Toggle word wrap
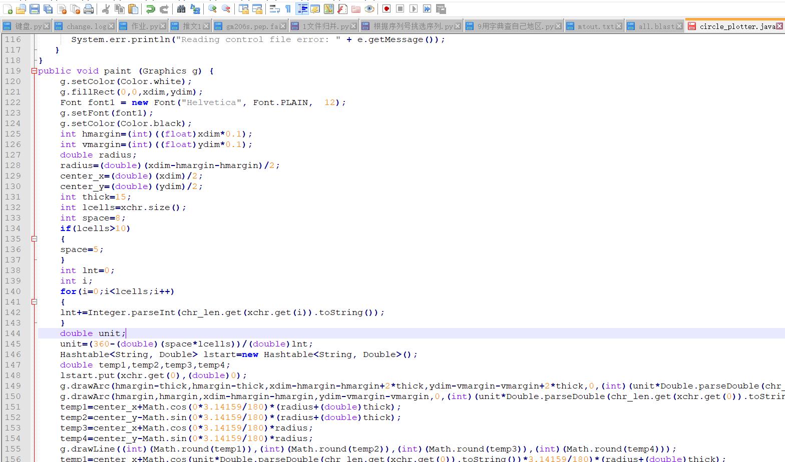The height and width of the screenshot is (462, 785). pos(274,9)
